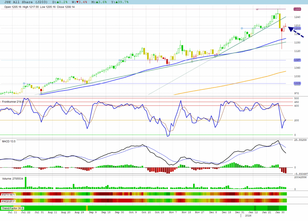Click the blue dot on the 1200 level line
The height and width of the screenshot is (221, 308).
click(x=242, y=28)
